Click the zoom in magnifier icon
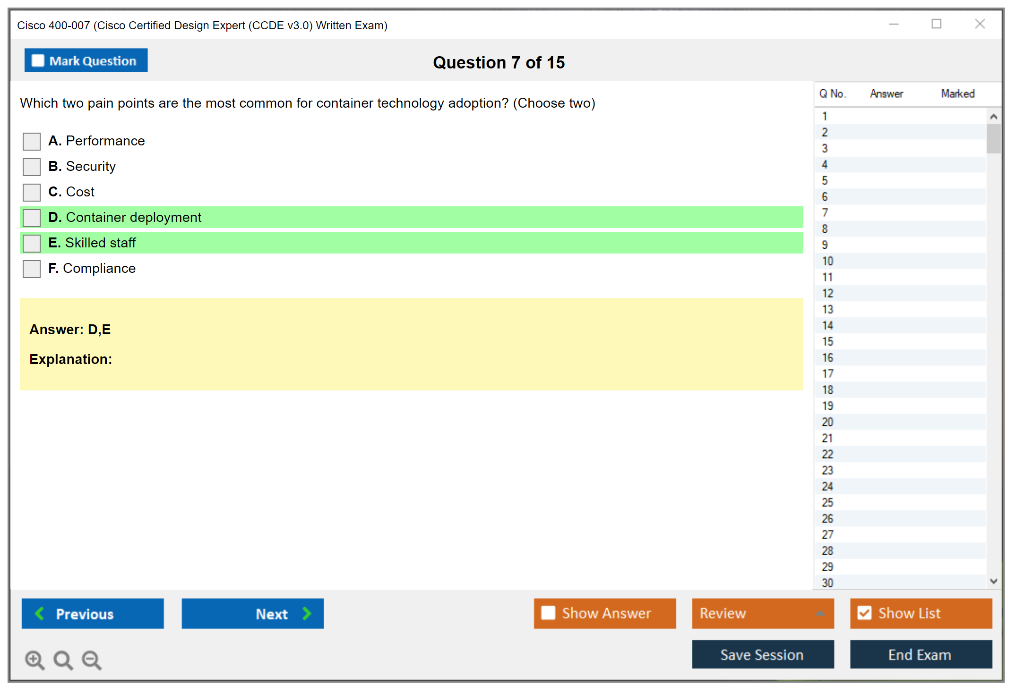Screen dimensions: 1016x694 (34, 660)
